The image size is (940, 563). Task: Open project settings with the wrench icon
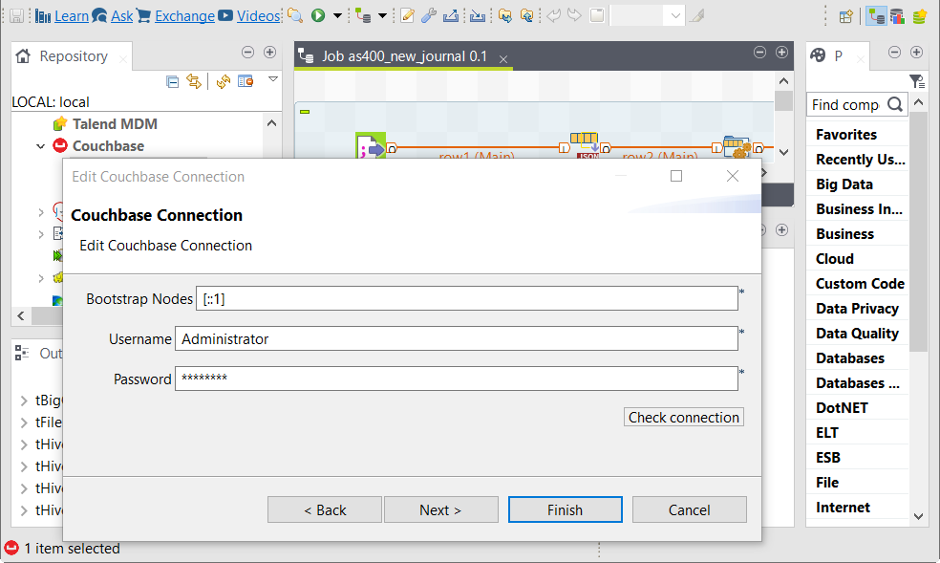click(429, 15)
